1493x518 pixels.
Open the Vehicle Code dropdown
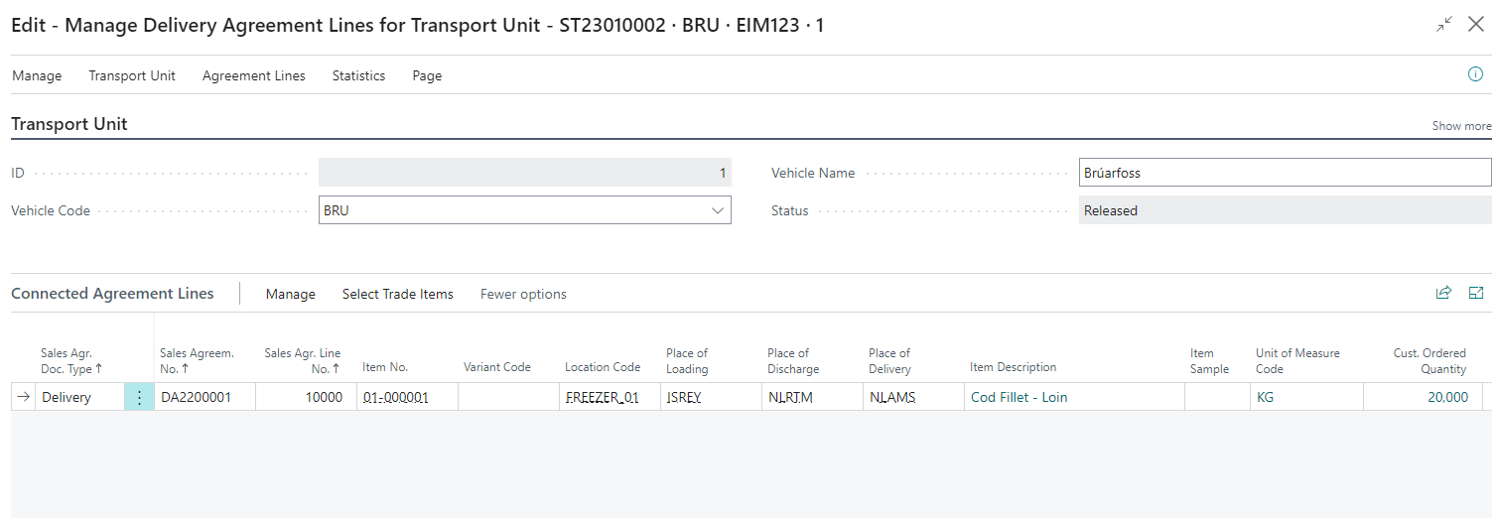coord(718,210)
